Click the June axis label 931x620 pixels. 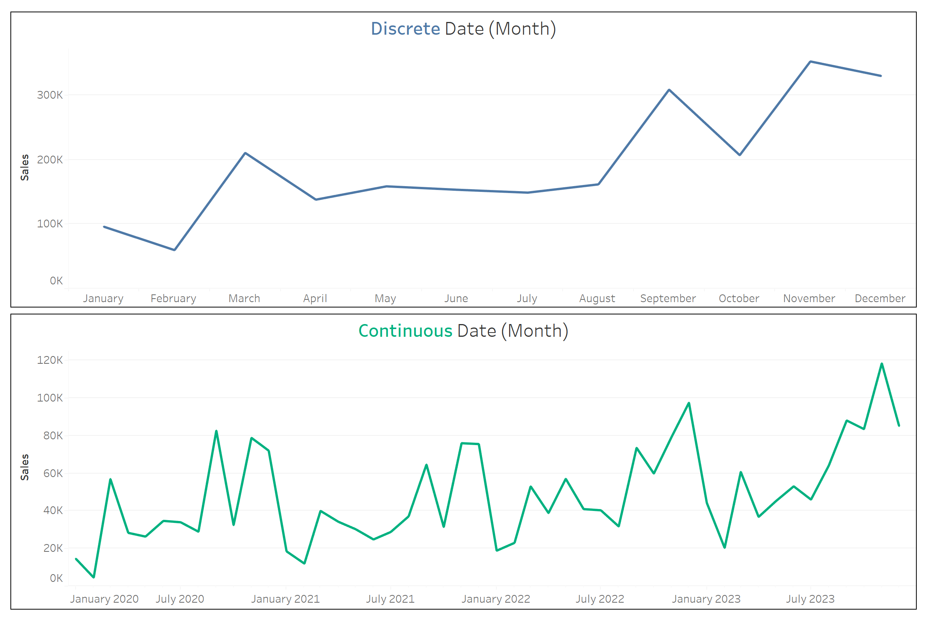pos(456,299)
